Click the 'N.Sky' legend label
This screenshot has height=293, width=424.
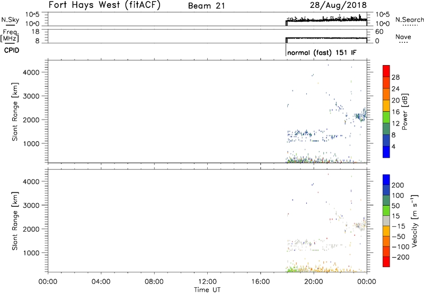(10, 20)
